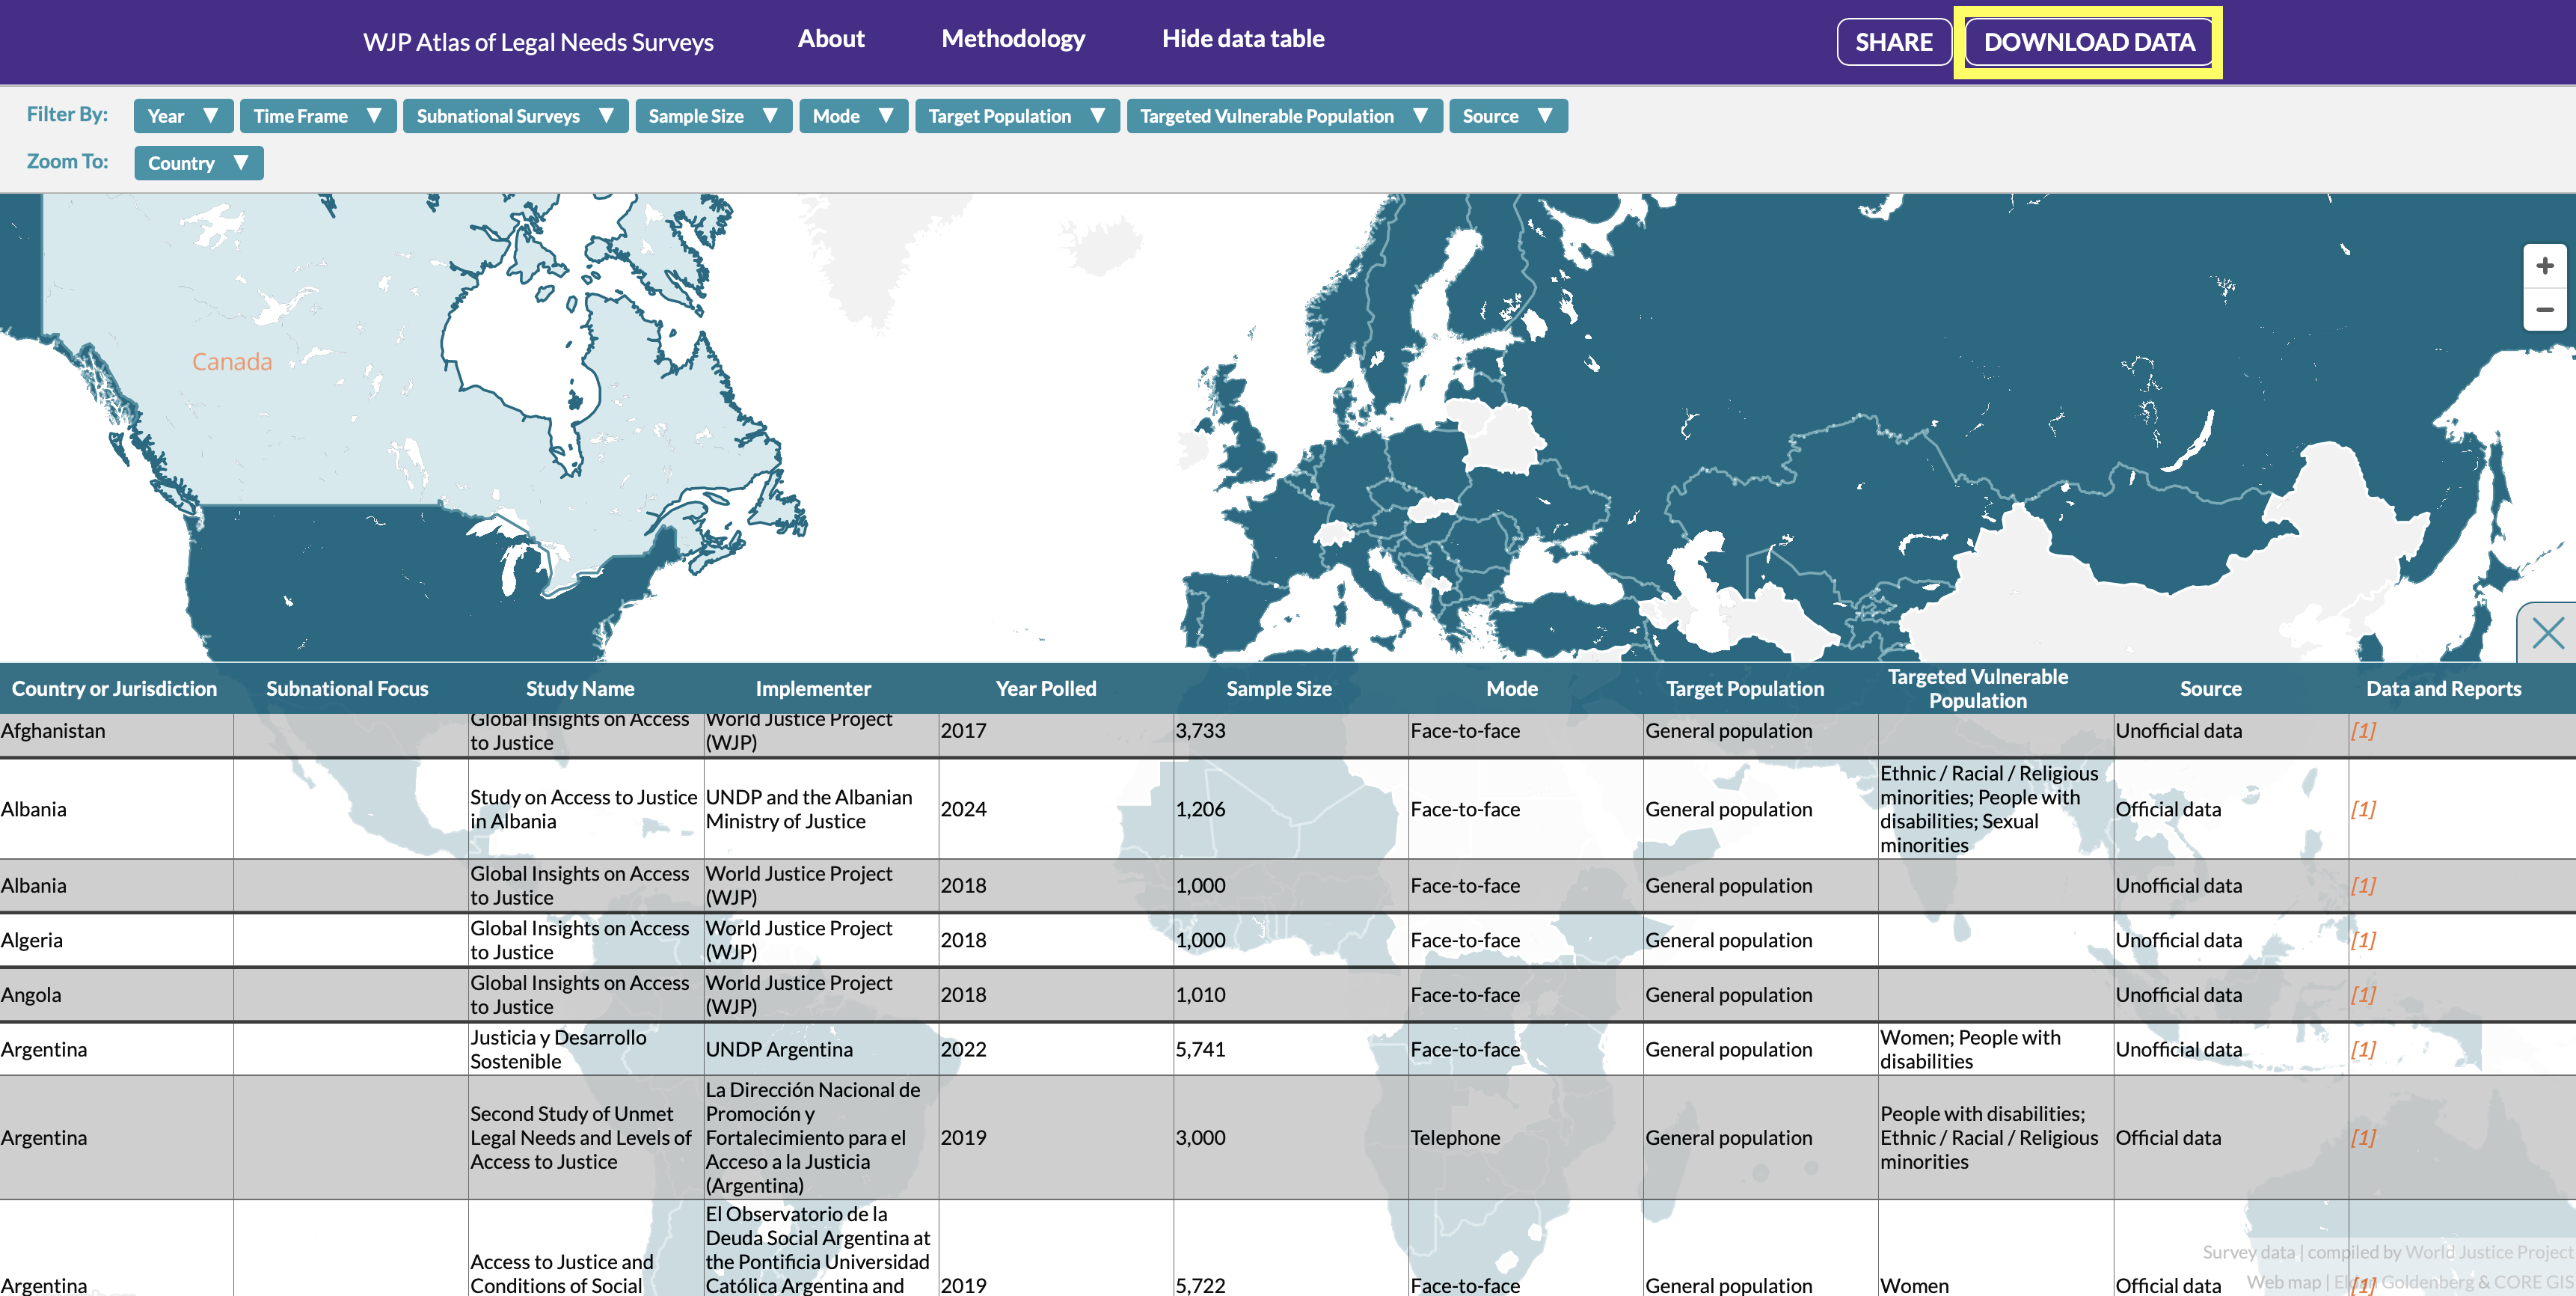The image size is (2576, 1296).
Task: Open the Country zoom-to dropdown
Action: [198, 163]
